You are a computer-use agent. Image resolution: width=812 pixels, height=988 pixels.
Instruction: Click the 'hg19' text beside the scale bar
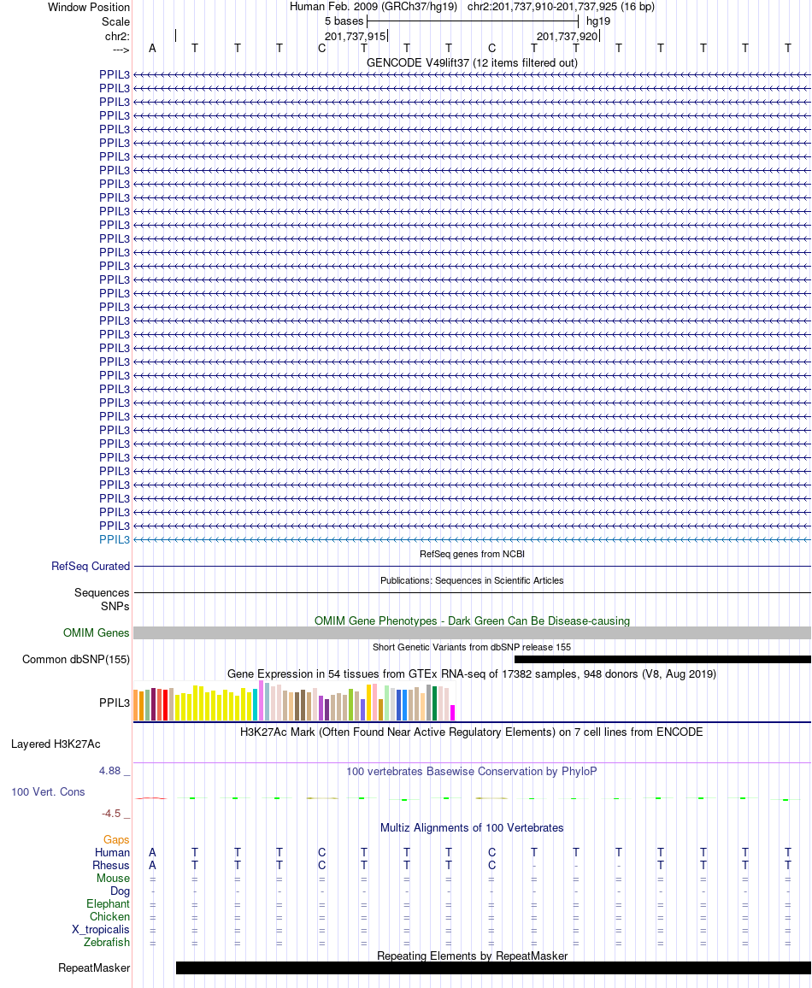597,21
